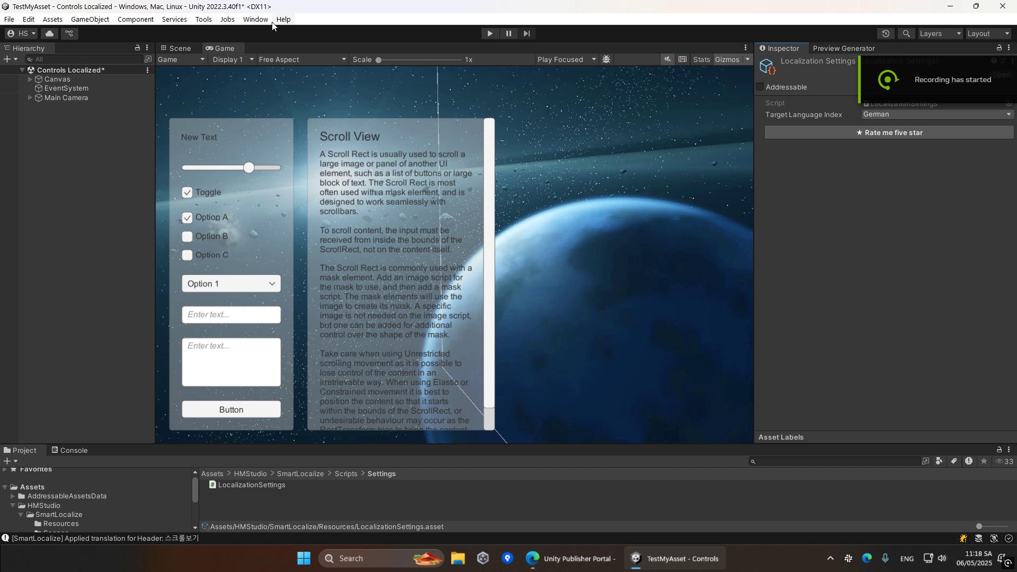Open the Hierarchy search-by-type icon
Viewport: 1017px width, 572px height.
click(148, 59)
